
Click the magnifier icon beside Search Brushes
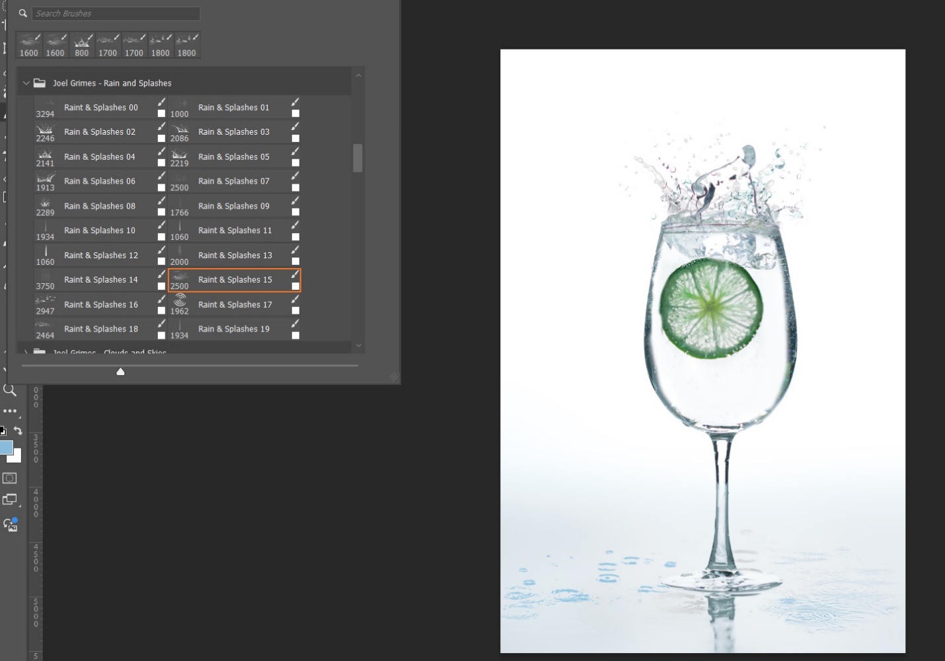coord(23,13)
